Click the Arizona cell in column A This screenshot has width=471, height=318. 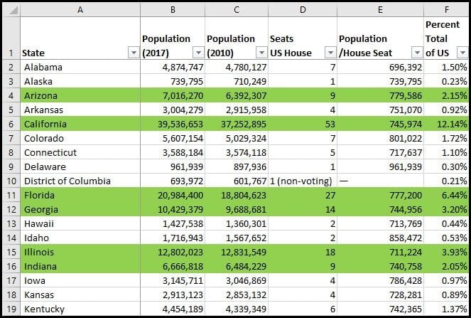pyautogui.click(x=80, y=95)
